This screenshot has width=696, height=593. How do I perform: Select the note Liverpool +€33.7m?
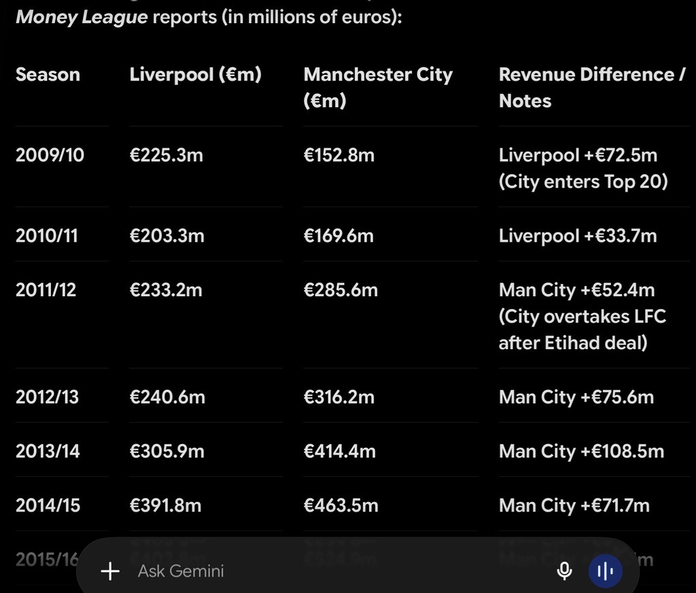[578, 236]
